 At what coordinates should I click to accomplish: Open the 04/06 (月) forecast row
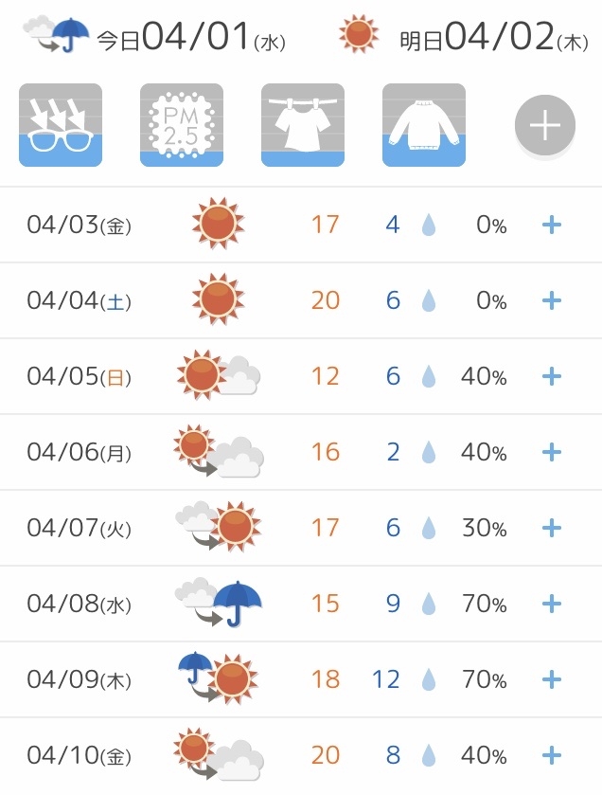pos(301,452)
